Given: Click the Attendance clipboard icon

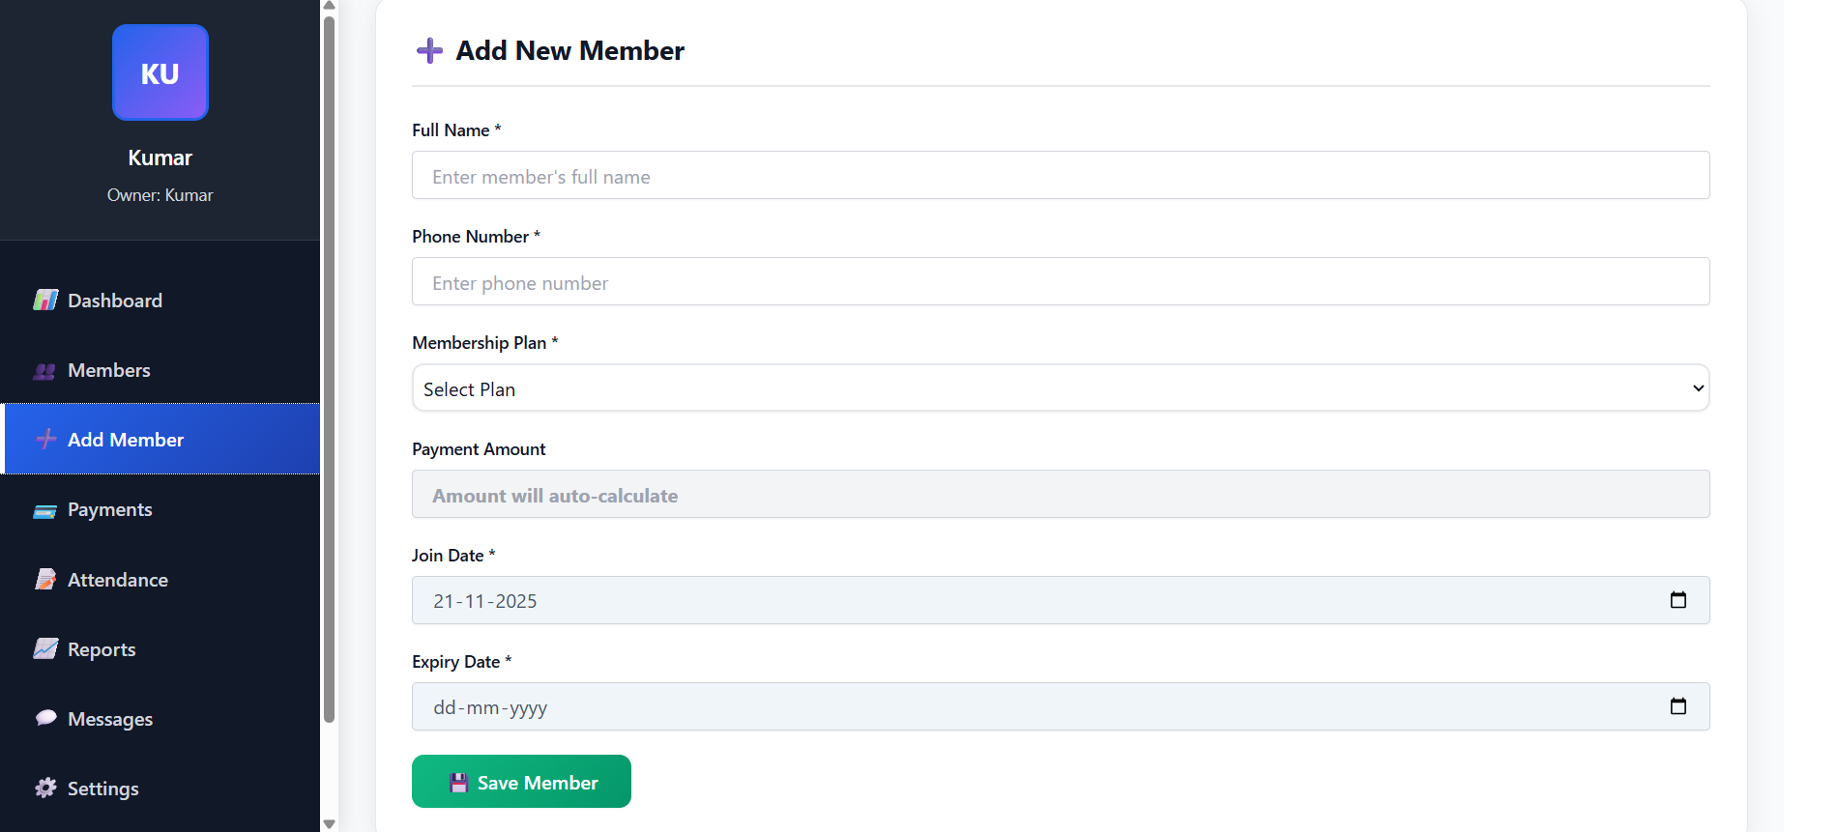Looking at the screenshot, I should [45, 579].
